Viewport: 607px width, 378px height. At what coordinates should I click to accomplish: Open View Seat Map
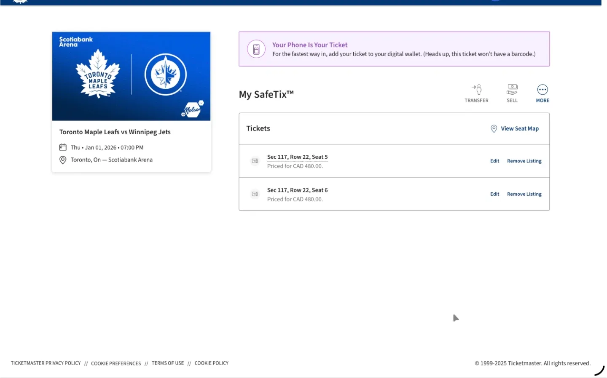click(x=515, y=129)
